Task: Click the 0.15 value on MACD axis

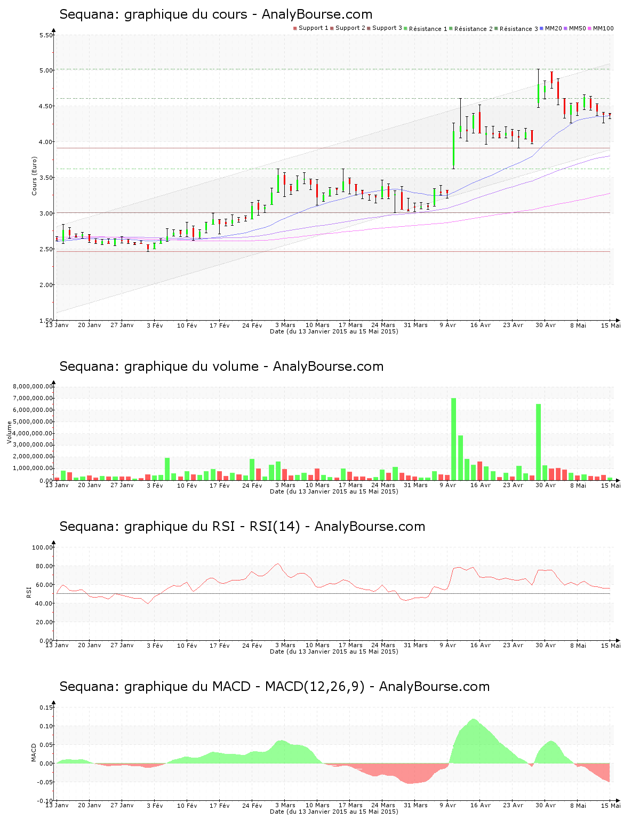Action: click(x=46, y=707)
